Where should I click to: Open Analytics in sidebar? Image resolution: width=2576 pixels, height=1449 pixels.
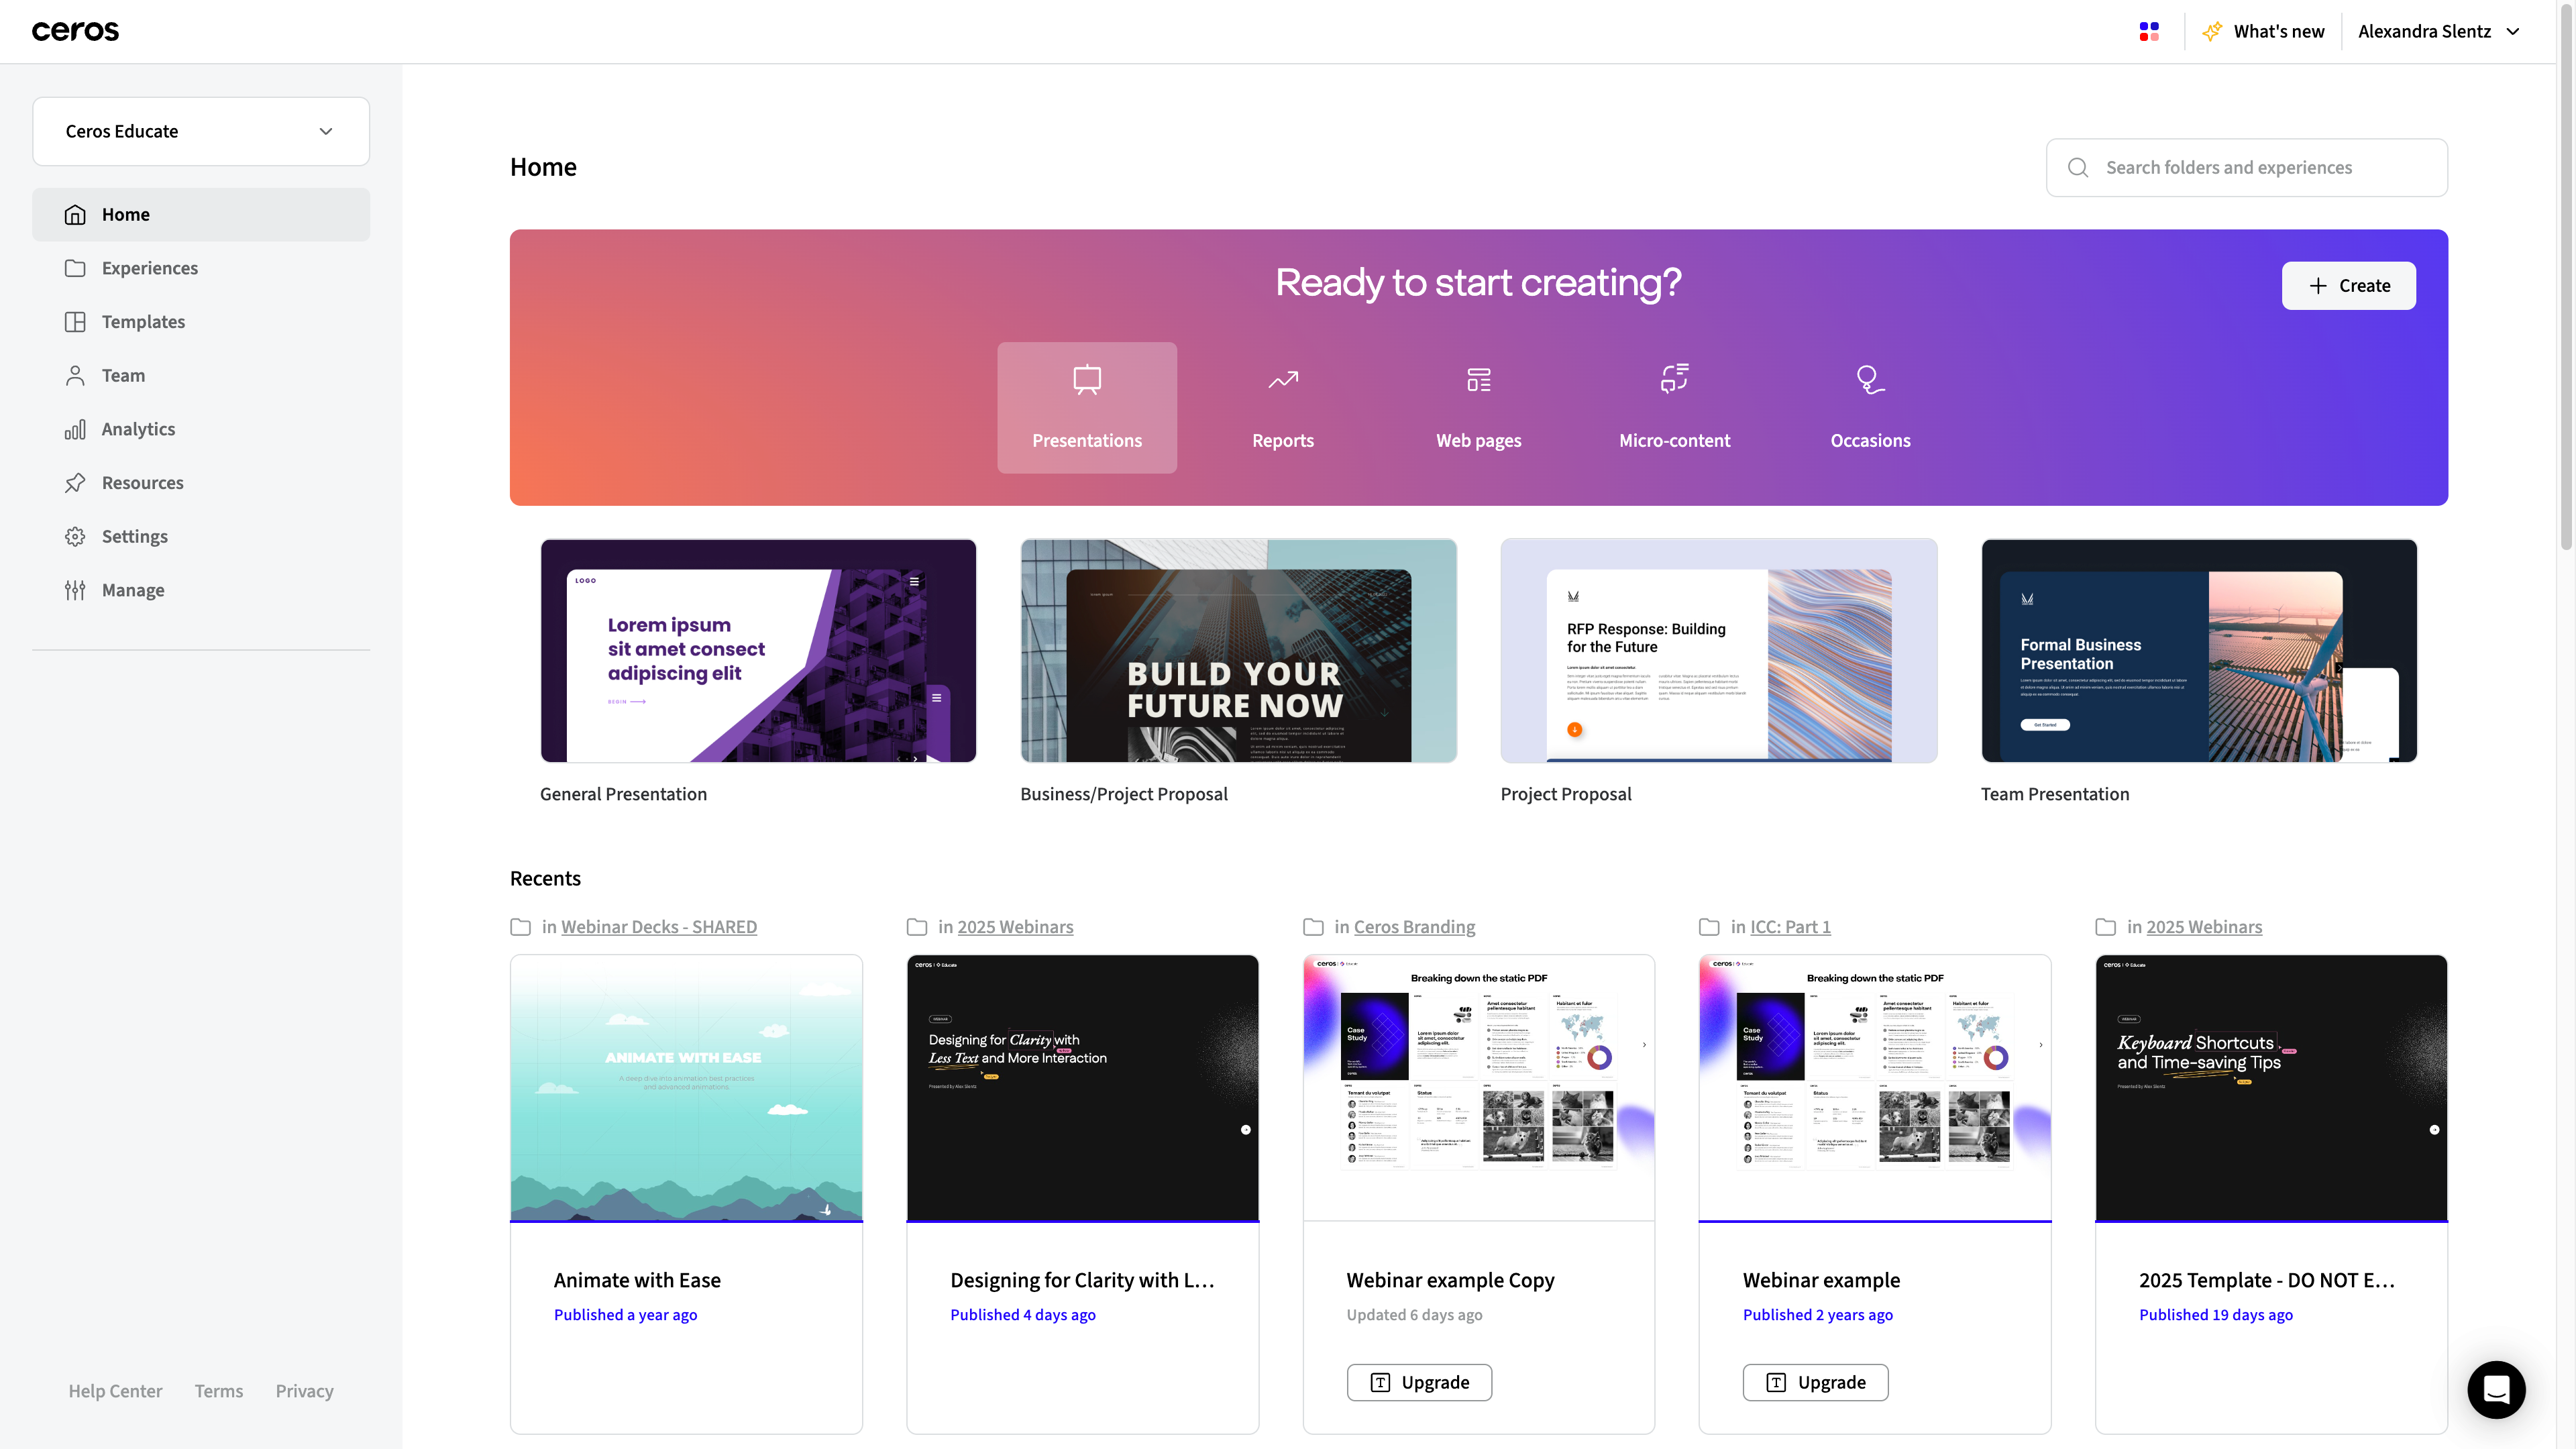[x=201, y=429]
